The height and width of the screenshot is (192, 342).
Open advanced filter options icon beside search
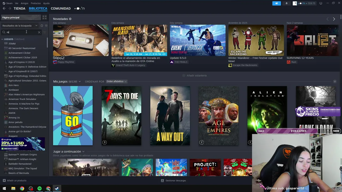click(x=44, y=32)
